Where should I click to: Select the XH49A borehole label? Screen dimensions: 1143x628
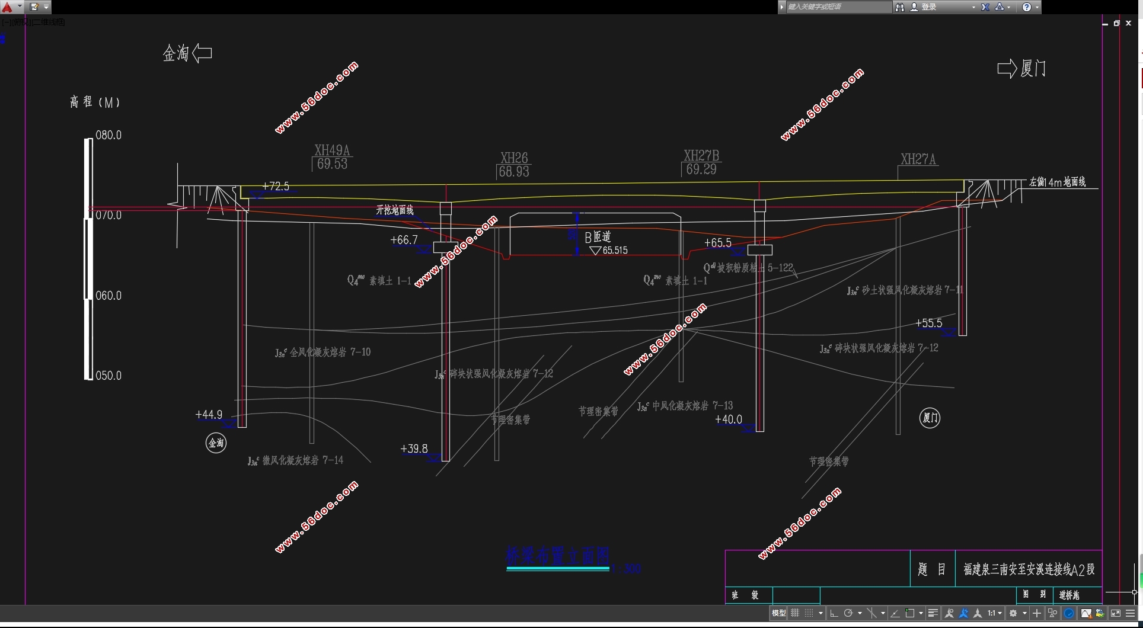332,150
